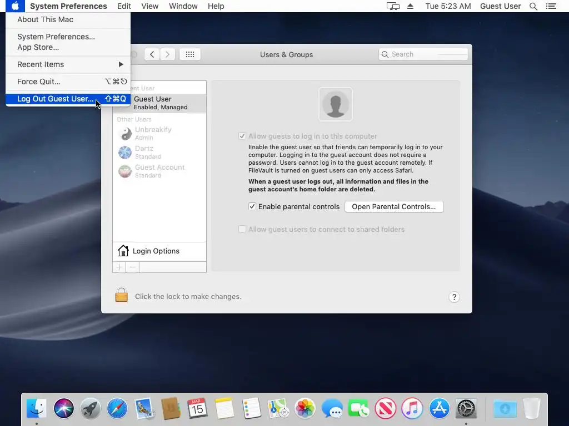Viewport: 569px width, 426px height.
Task: Open the Window menu
Action: click(183, 6)
